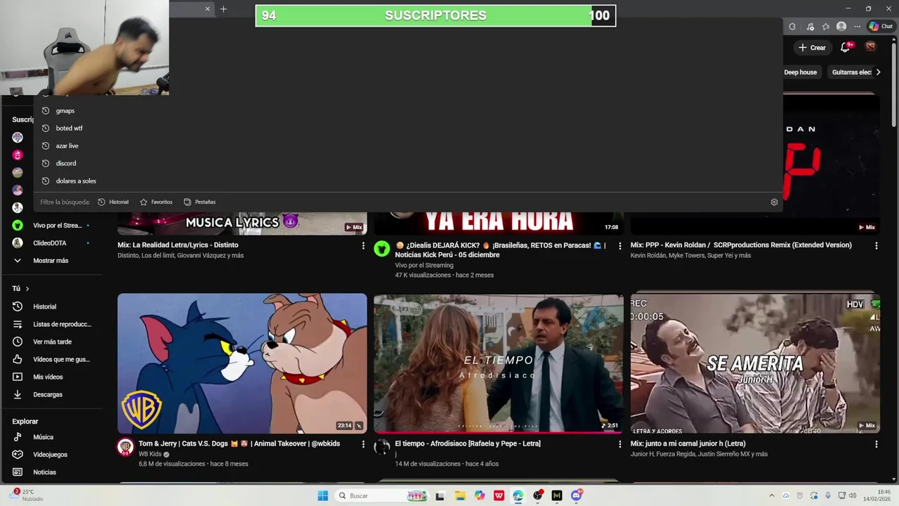Open Windows Start menu

pyautogui.click(x=322, y=495)
